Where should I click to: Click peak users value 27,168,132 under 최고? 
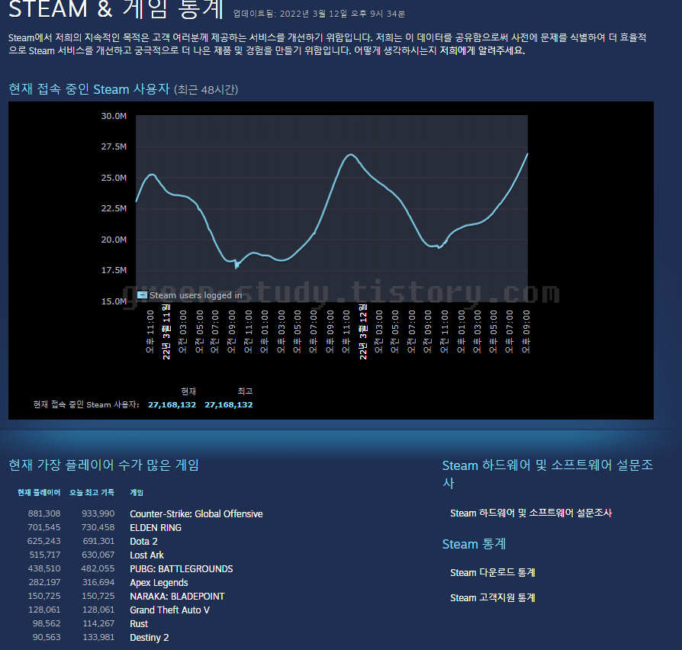pyautogui.click(x=228, y=404)
